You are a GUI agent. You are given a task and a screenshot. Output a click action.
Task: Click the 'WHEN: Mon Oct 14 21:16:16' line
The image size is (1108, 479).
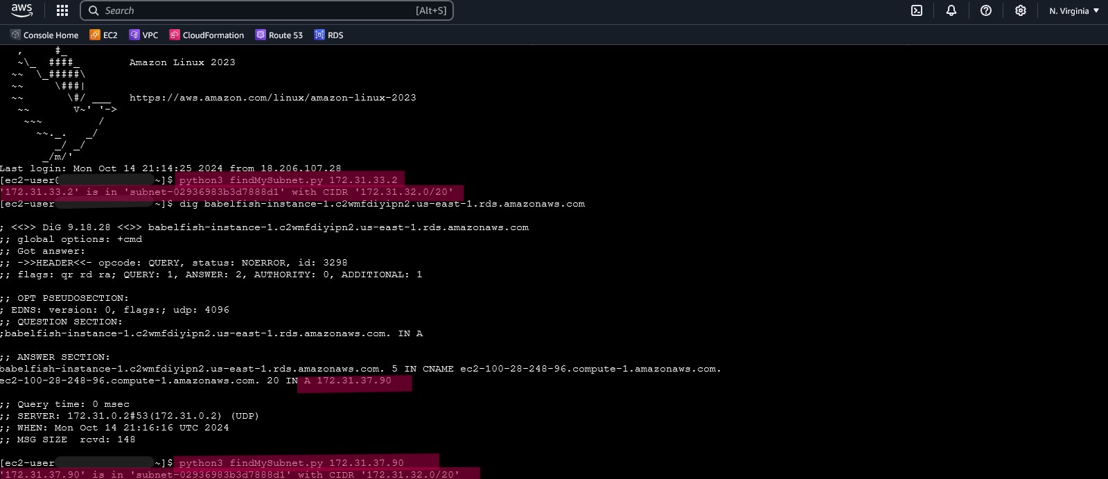coord(114,428)
